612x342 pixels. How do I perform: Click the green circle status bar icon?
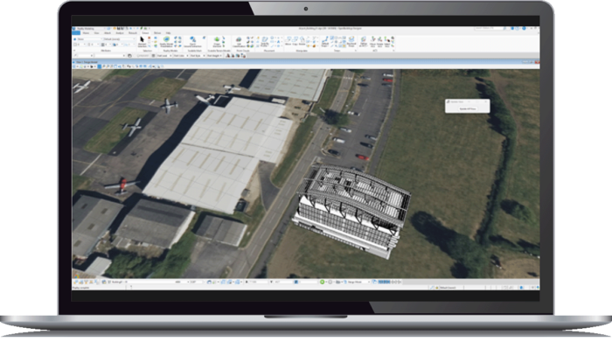pyautogui.click(x=322, y=282)
